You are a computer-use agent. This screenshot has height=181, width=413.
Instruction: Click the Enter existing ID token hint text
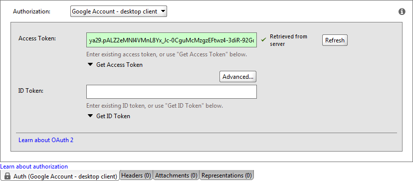[155, 106]
